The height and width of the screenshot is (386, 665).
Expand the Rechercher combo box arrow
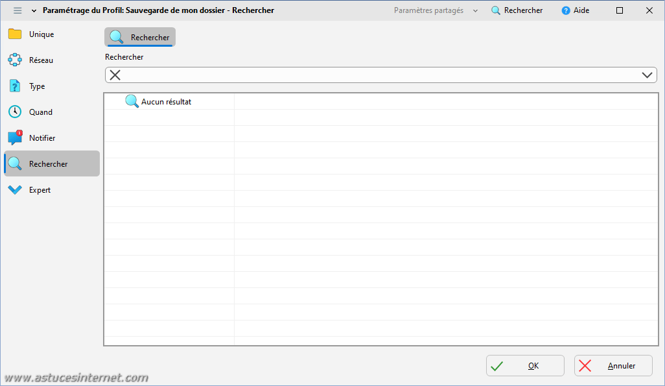pos(647,75)
